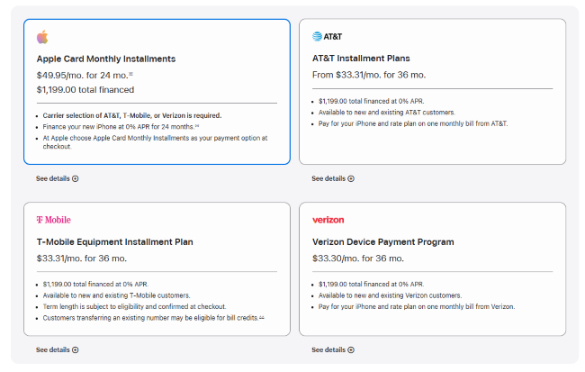Click the $49.95/mo. for 24 mo. price

(x=85, y=75)
